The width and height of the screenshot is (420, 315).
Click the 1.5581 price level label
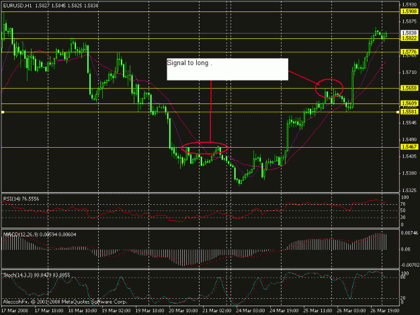[409, 111]
